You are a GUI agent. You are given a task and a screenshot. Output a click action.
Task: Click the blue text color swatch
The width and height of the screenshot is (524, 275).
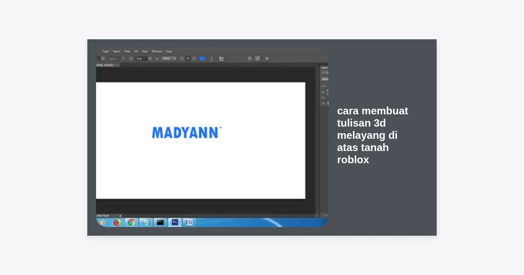tap(203, 58)
